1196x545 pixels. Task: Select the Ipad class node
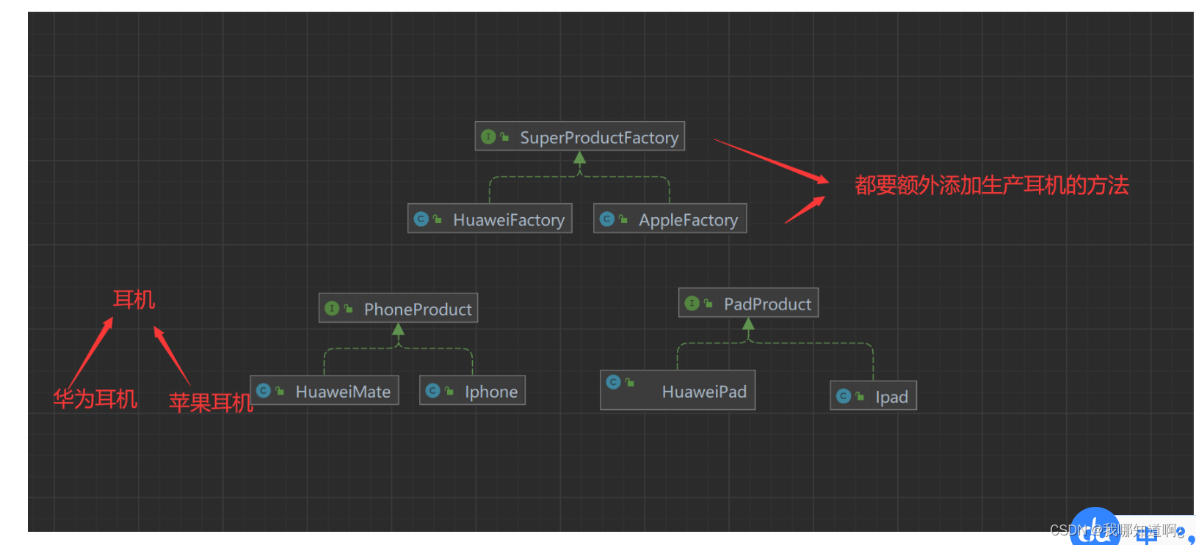pos(874,395)
